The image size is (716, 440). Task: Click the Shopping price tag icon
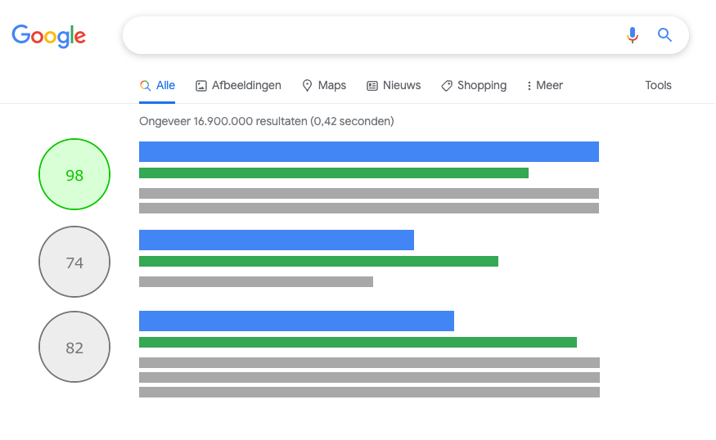(447, 86)
